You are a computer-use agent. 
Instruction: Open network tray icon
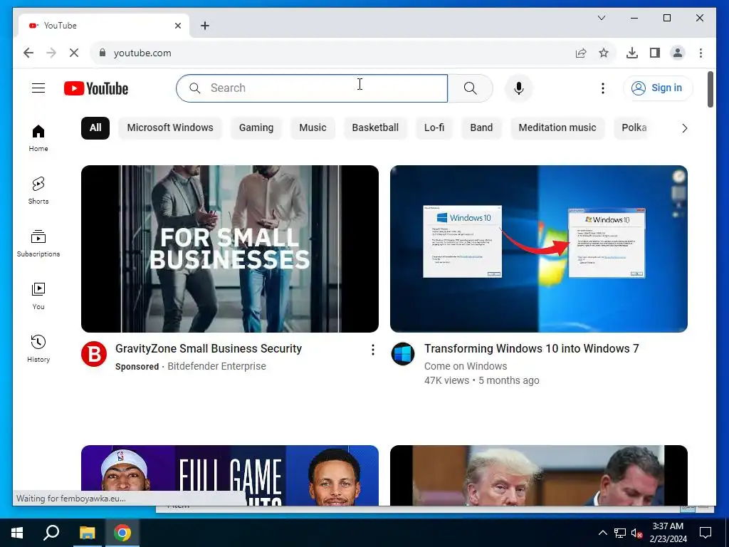(620, 533)
